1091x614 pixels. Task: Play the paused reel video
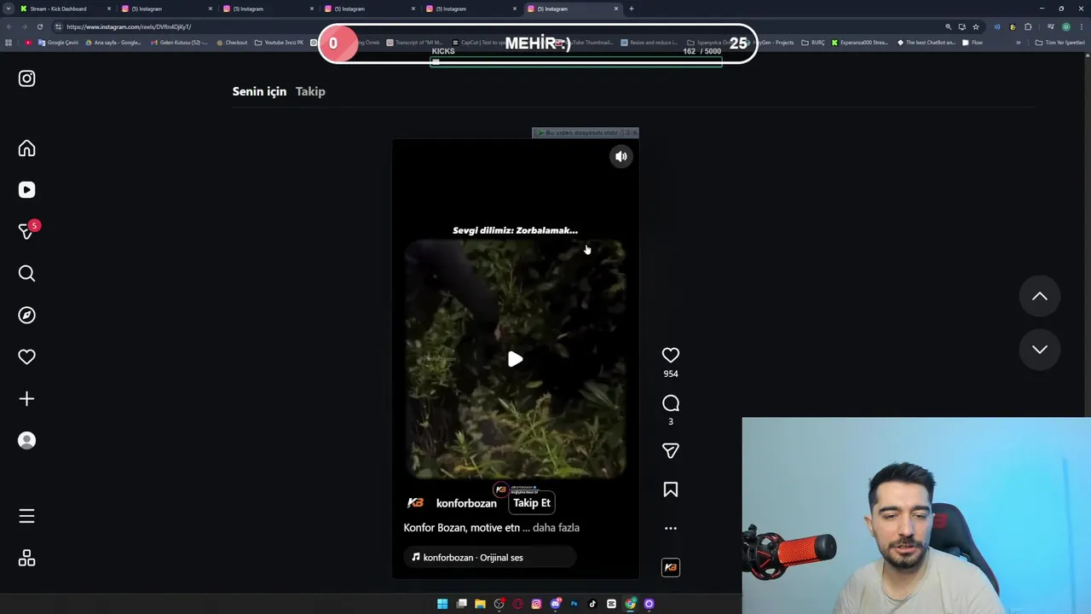coord(515,359)
